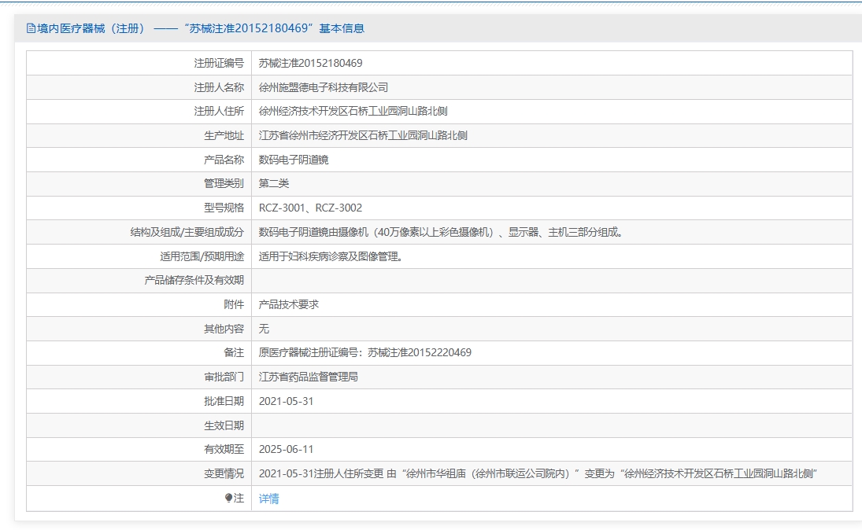Click the 产品名称 row label
This screenshot has width=862, height=530.
(224, 160)
